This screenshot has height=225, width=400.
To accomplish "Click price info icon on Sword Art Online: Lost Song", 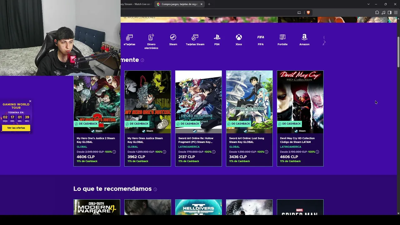I will pyautogui.click(x=266, y=152).
